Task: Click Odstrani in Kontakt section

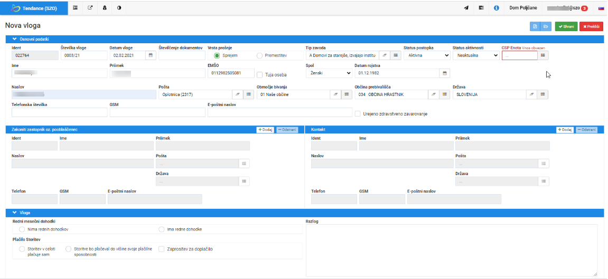Action: 586,130
